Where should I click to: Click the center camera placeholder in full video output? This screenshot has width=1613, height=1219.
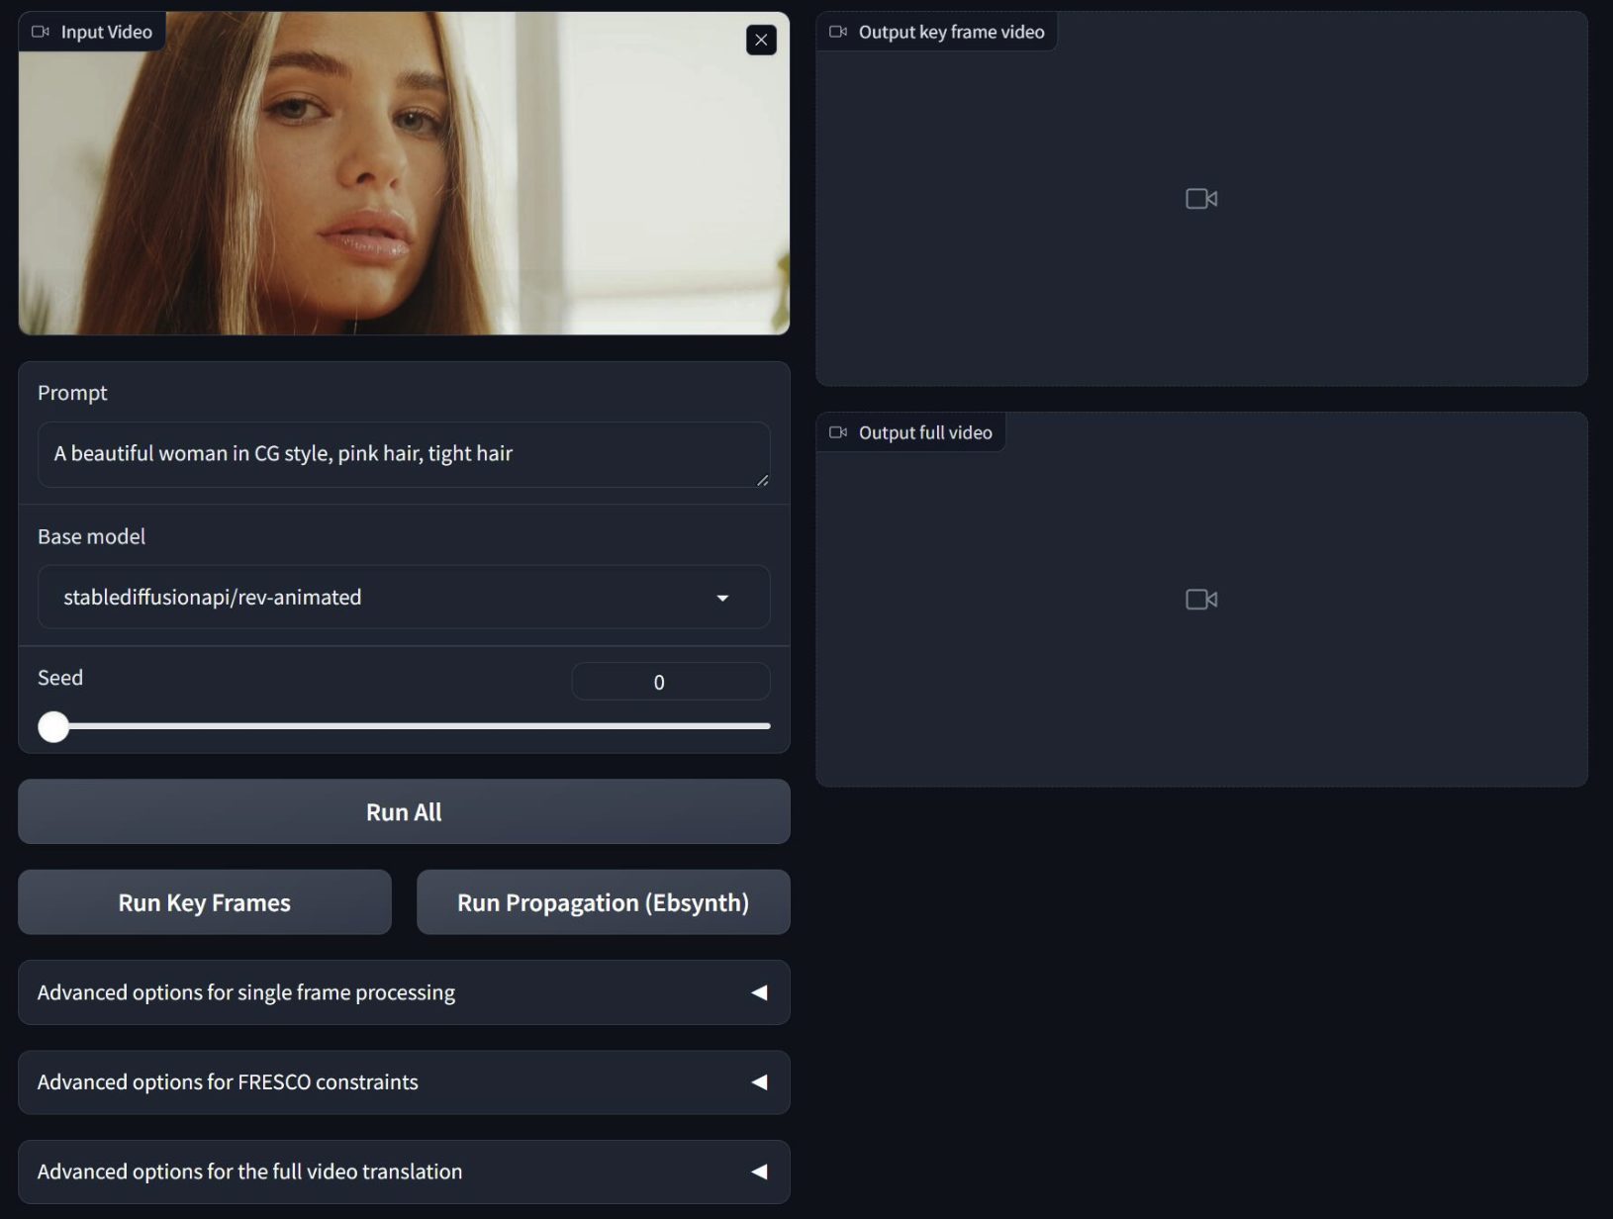click(1200, 600)
